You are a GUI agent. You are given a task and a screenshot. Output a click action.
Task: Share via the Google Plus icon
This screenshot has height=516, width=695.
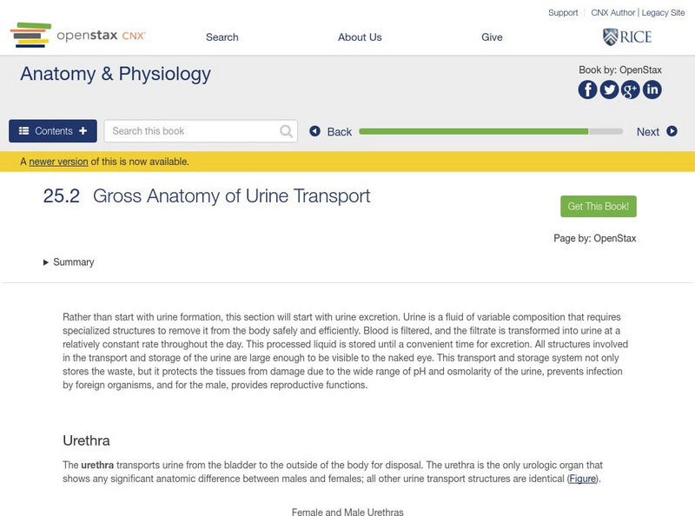(x=630, y=89)
